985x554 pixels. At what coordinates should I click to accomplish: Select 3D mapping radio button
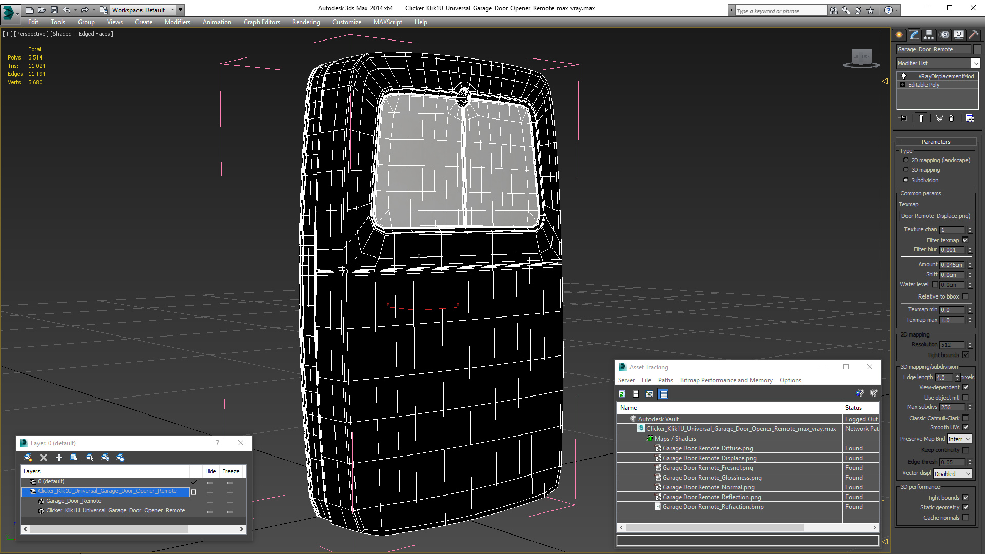905,170
